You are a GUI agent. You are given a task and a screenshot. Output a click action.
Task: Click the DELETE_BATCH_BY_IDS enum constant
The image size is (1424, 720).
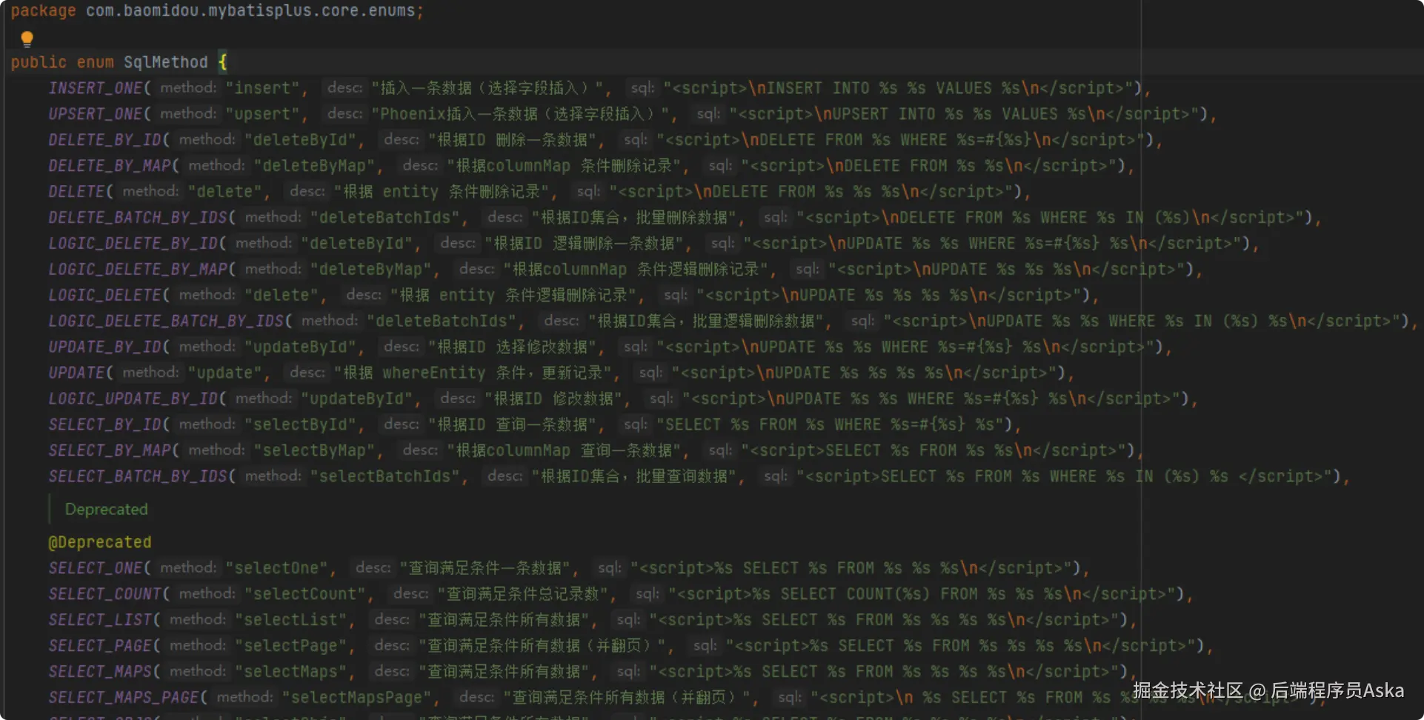pos(138,218)
